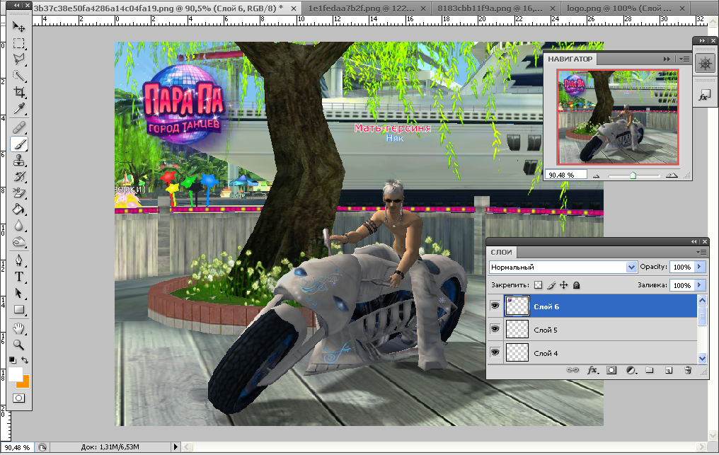Viewport: 719px width, 455px height.
Task: Toggle lock image pixels
Action: click(x=551, y=285)
